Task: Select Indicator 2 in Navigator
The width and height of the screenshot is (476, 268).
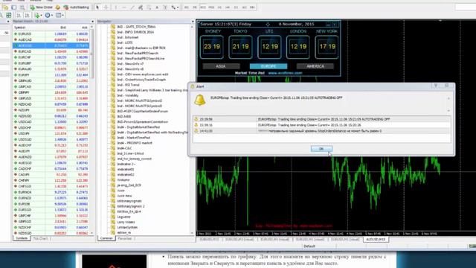Action: tap(126, 164)
